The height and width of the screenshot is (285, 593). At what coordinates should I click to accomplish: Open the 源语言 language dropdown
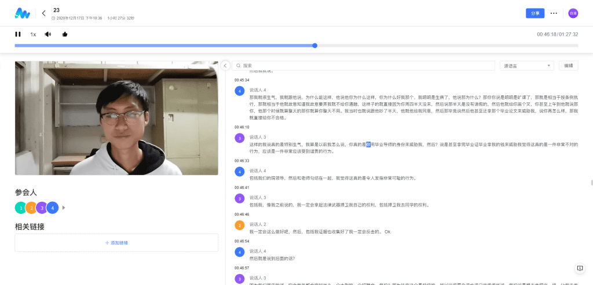(x=527, y=66)
